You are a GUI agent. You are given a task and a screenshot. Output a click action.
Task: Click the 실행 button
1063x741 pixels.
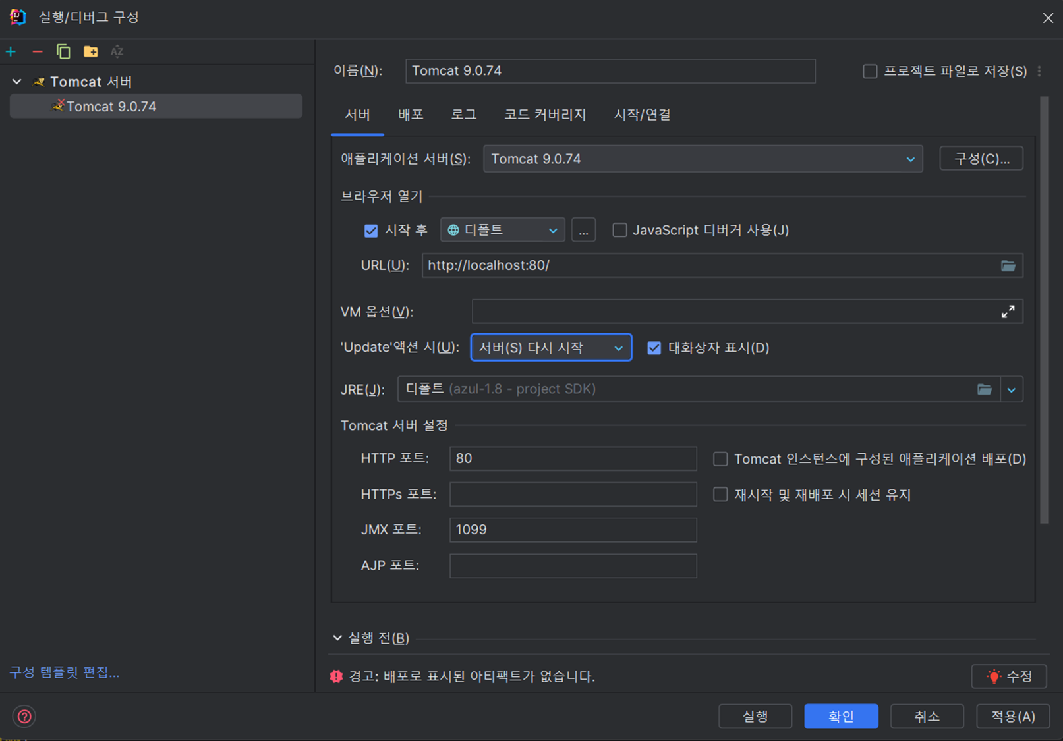[x=755, y=717]
